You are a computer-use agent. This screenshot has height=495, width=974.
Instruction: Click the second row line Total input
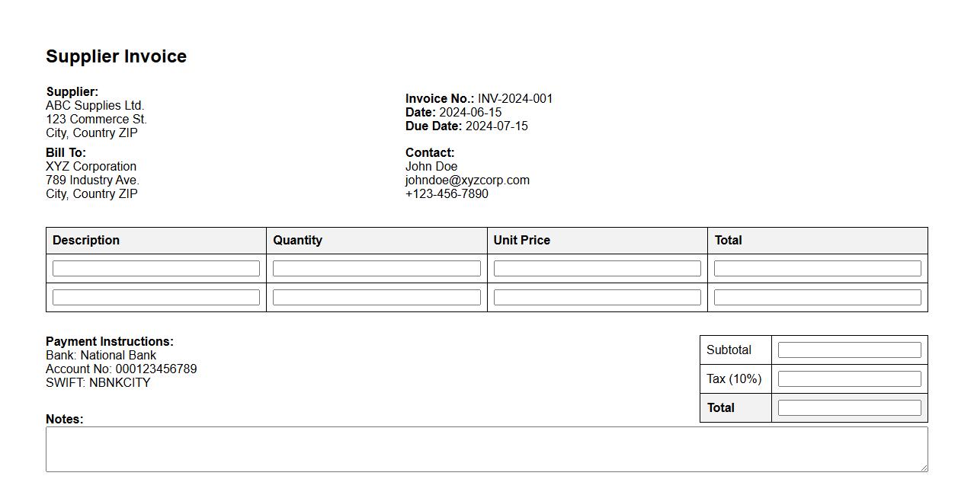(x=817, y=298)
